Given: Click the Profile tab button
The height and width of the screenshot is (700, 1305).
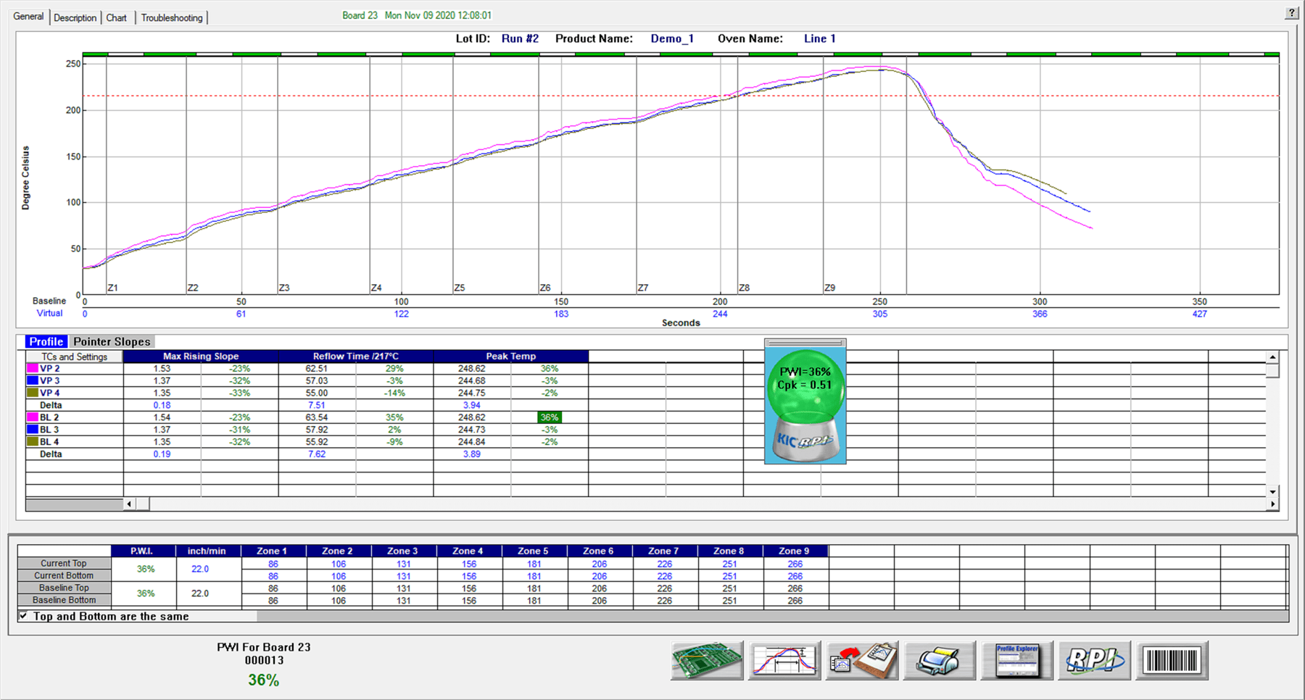Looking at the screenshot, I should [46, 341].
